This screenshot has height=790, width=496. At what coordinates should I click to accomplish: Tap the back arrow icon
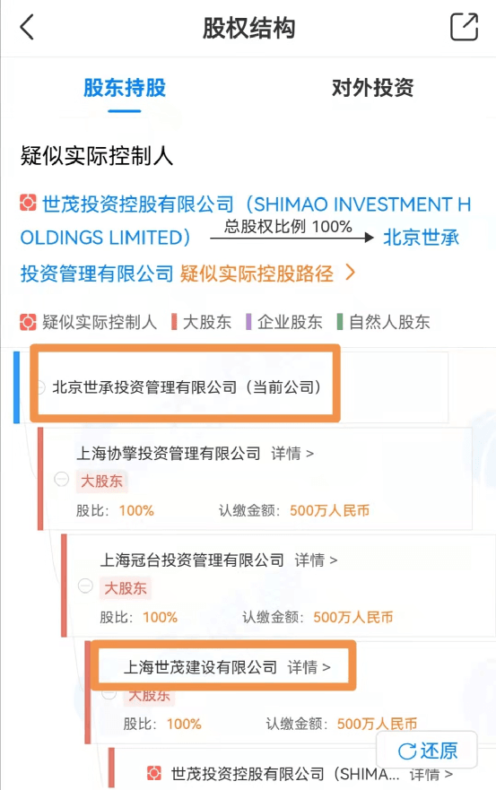[x=27, y=27]
